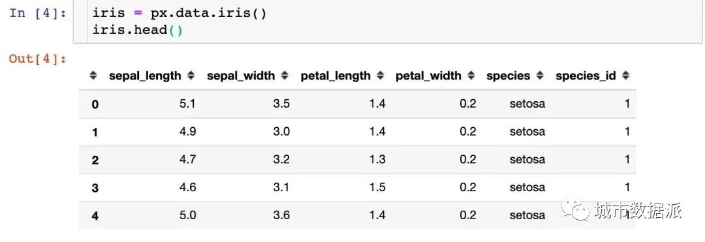
Task: Click the In [4] prompt label
Action: click(x=38, y=13)
